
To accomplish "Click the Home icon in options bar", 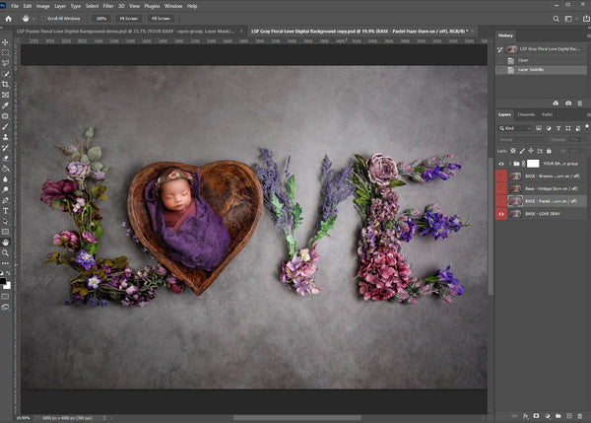I will pyautogui.click(x=7, y=18).
